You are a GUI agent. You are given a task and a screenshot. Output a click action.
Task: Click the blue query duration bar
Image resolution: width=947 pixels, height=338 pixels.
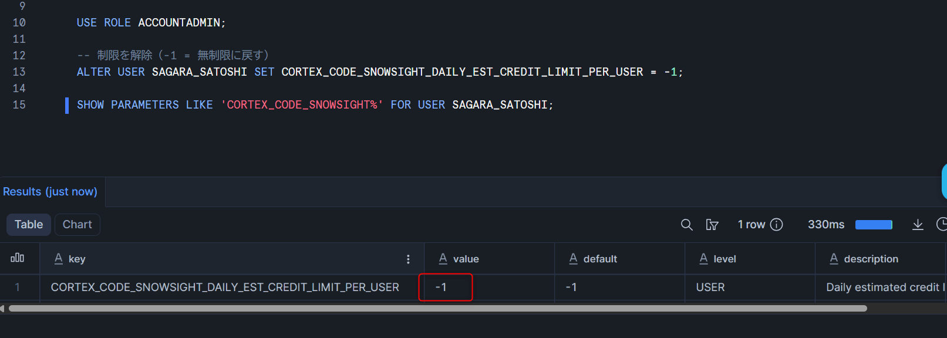tap(874, 225)
